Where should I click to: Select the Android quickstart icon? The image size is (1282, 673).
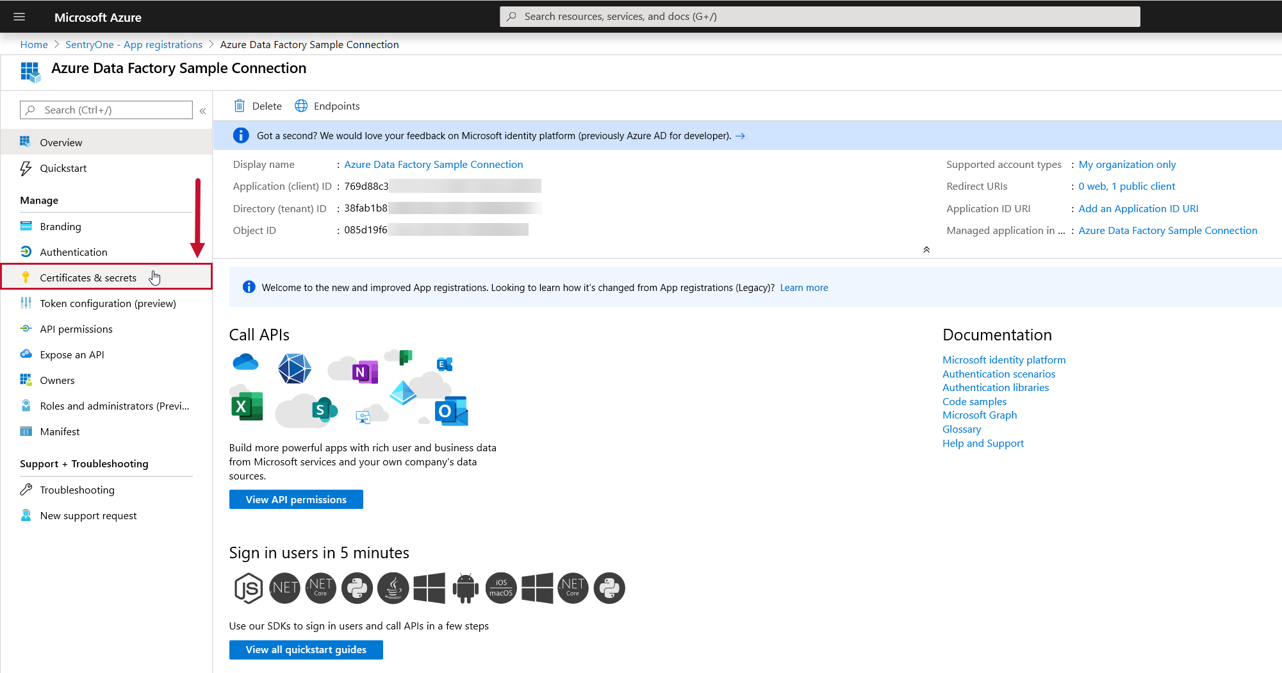point(466,588)
